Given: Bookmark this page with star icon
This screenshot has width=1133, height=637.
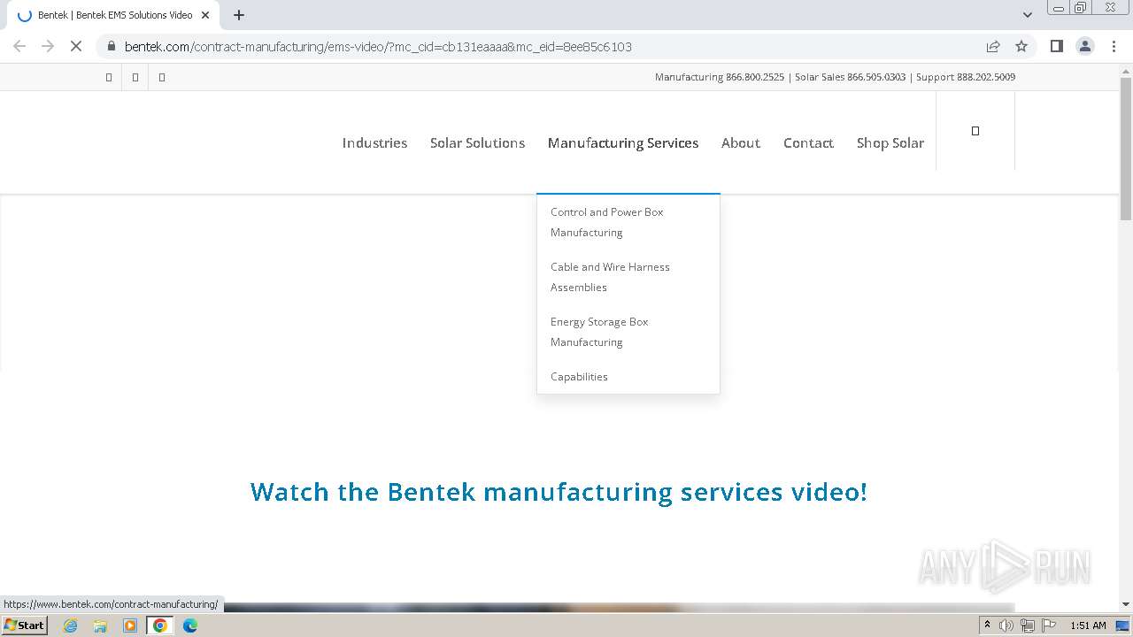Looking at the screenshot, I should tap(1021, 46).
